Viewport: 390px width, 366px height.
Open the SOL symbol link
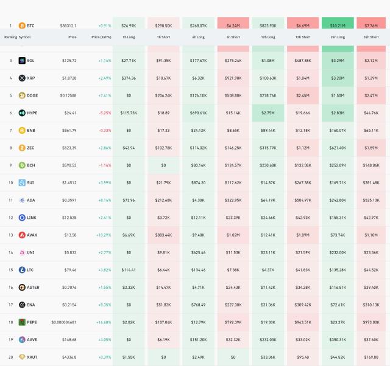coord(30,61)
